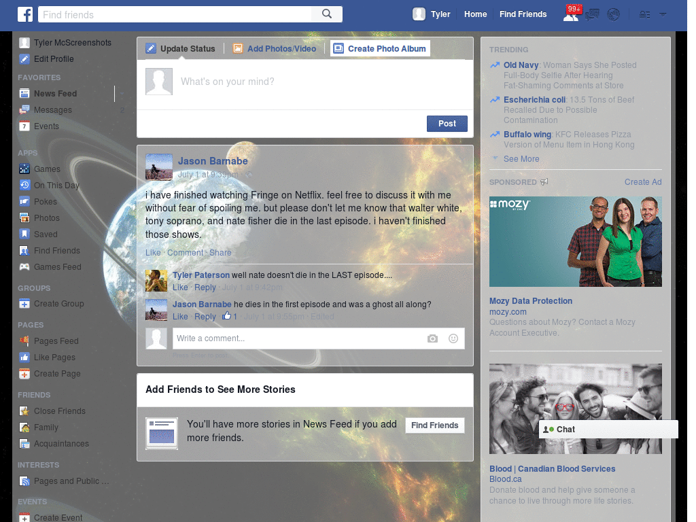Click the thumbs-up count on Jason's comment
The height and width of the screenshot is (522, 696).
pos(230,316)
